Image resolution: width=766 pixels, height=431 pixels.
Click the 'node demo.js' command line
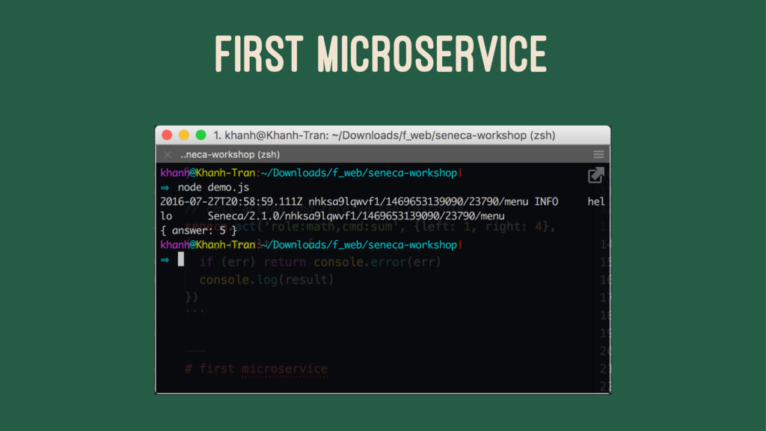[x=213, y=188]
